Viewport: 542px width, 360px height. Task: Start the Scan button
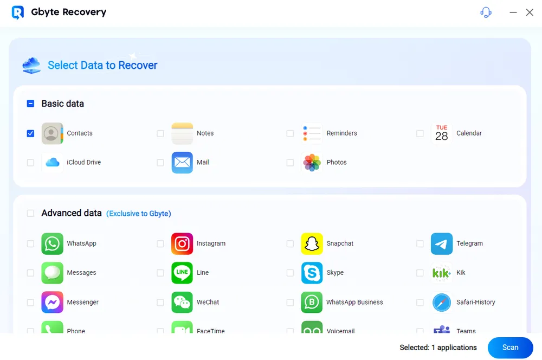[x=510, y=348]
